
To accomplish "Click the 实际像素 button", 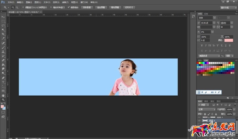I will pyautogui.click(x=87, y=7).
